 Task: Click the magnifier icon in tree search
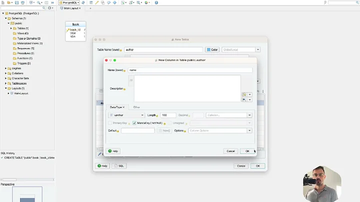point(44,8)
